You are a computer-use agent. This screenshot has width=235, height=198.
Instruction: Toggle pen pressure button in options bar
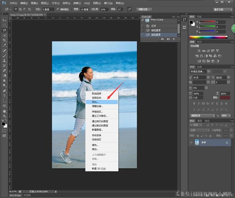pyautogui.click(x=129, y=9)
